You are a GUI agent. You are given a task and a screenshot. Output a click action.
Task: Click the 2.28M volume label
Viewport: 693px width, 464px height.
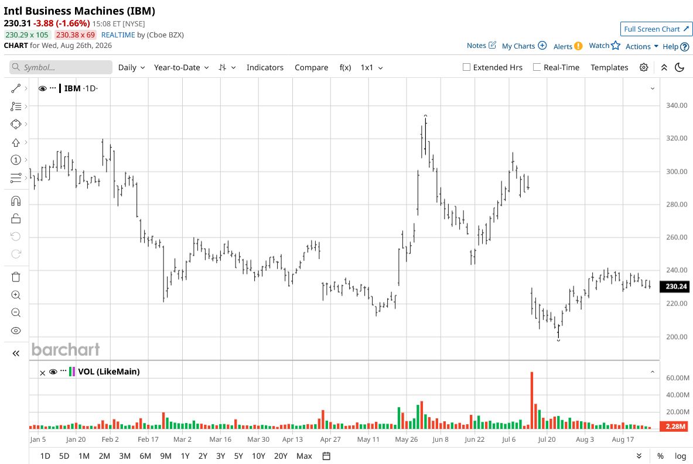click(674, 427)
